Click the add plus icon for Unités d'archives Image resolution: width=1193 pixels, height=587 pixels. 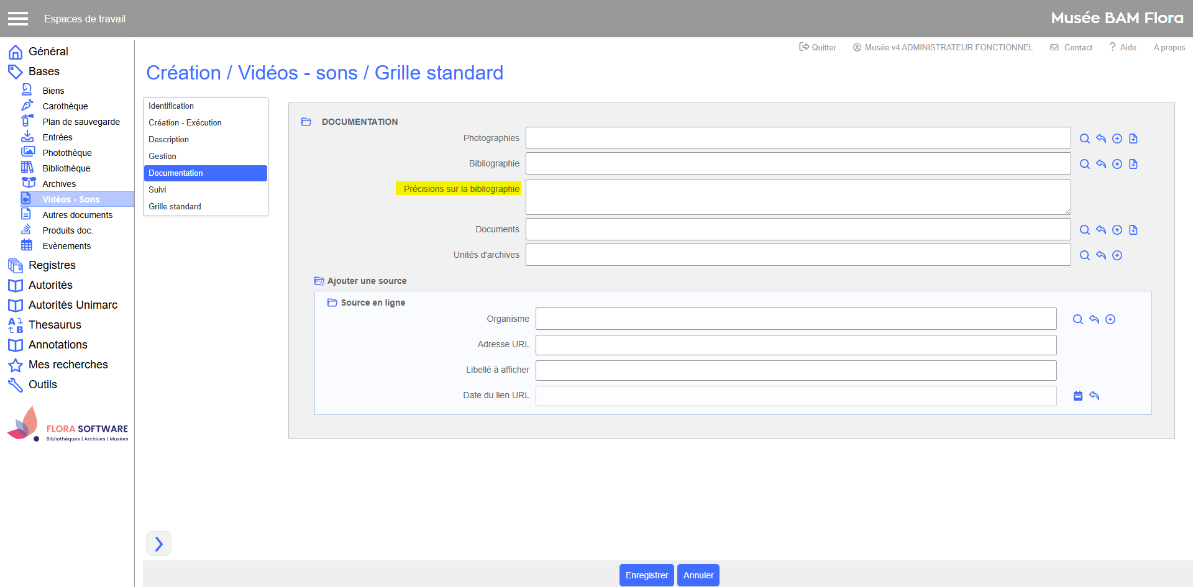tap(1117, 255)
